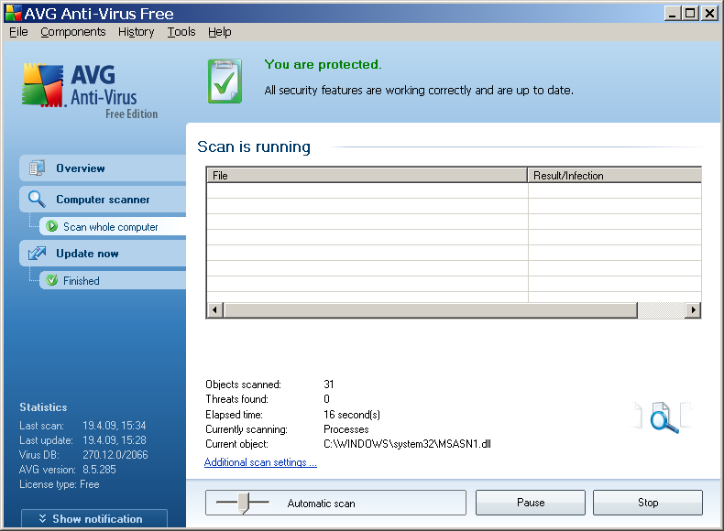Stop the running scan
Image resolution: width=724 pixels, height=531 pixels.
[648, 503]
